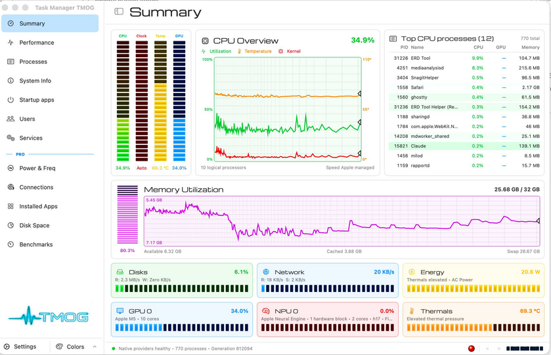Sort processes by the PID column header

(x=404, y=47)
